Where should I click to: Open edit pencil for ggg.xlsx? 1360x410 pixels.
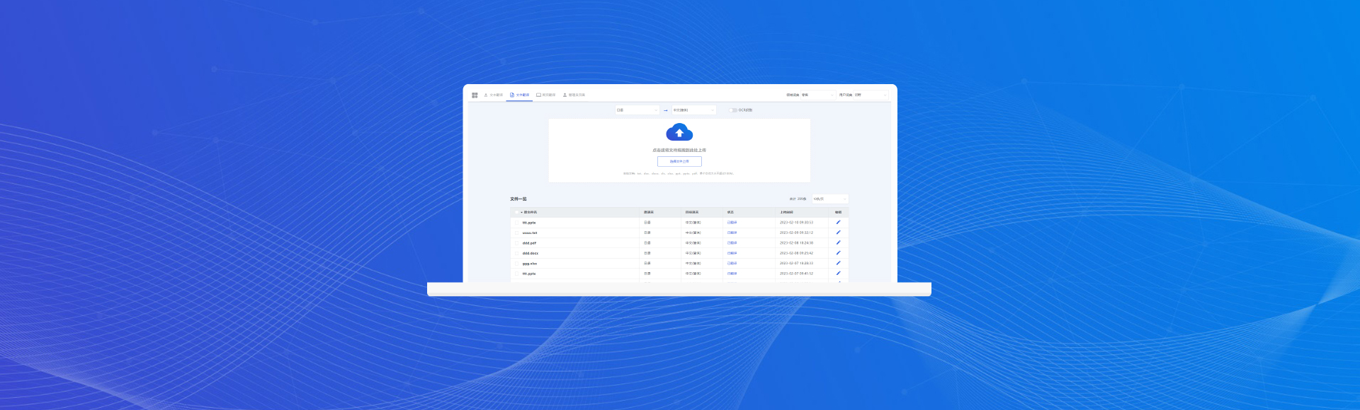[x=838, y=263]
